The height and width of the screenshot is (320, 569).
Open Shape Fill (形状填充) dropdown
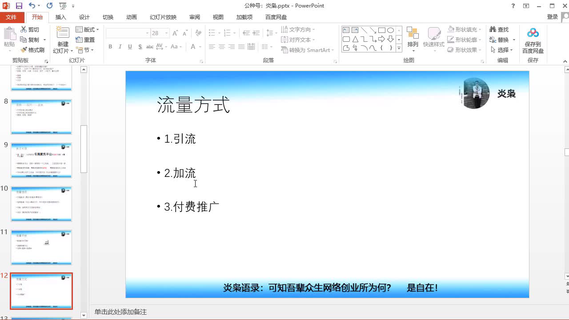465,29
